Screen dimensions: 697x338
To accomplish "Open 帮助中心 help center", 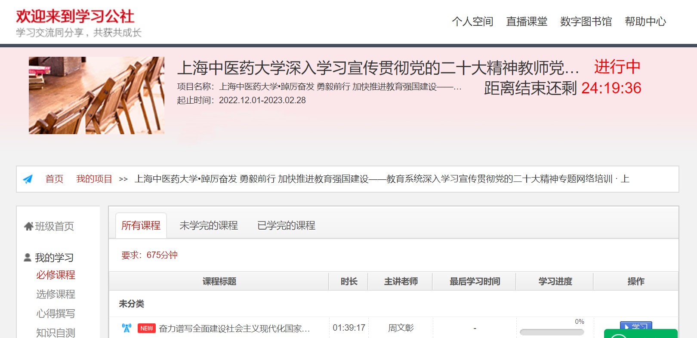I will click(x=645, y=22).
